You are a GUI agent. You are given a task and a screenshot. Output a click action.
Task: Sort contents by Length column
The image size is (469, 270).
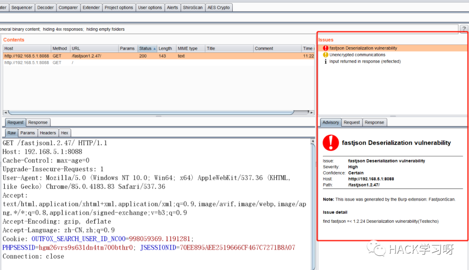pos(166,49)
